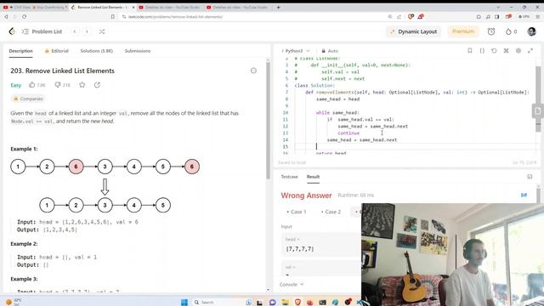Open the Submissions tab
The height and width of the screenshot is (306, 544).
138,51
